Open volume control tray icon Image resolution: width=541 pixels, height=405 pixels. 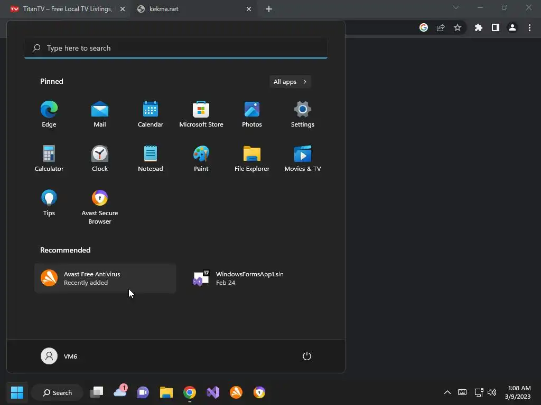(492, 392)
